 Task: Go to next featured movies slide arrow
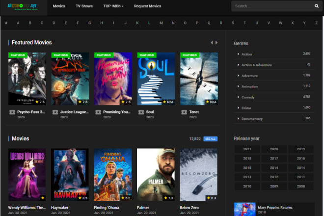(x=216, y=43)
